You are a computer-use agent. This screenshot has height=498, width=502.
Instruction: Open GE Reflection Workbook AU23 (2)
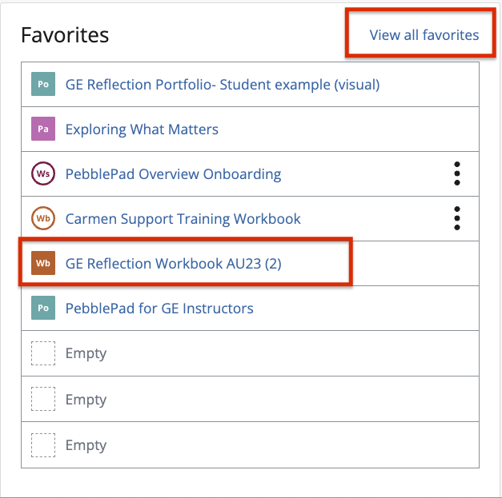click(x=173, y=264)
